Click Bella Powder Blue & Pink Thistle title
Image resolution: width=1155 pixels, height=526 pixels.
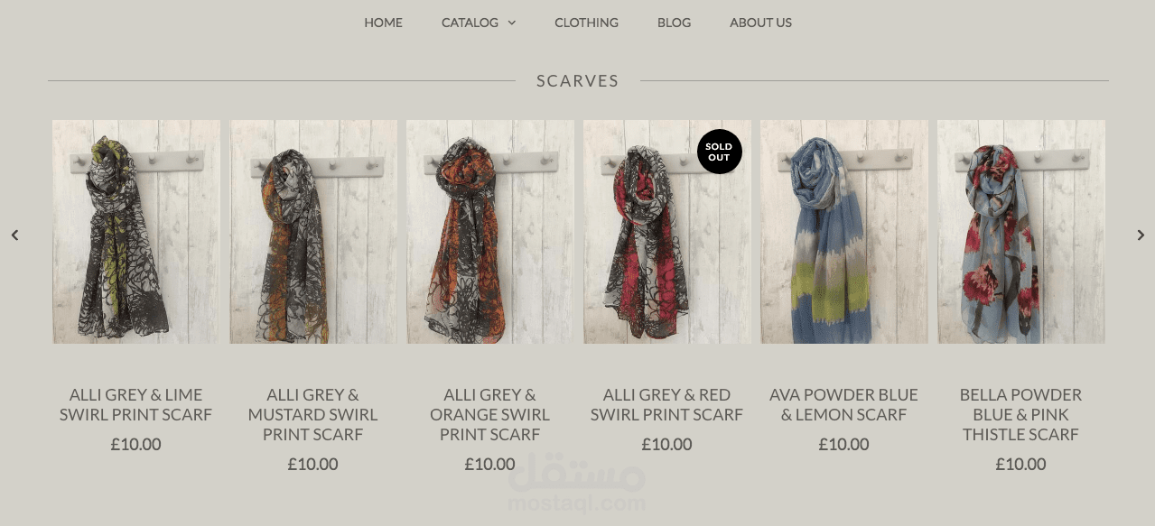tap(1021, 415)
